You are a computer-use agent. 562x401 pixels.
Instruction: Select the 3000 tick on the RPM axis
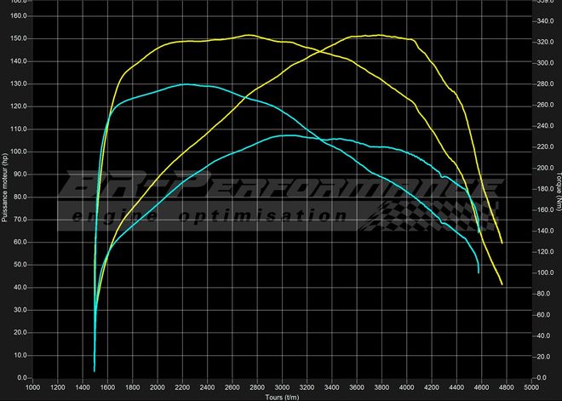pyautogui.click(x=282, y=387)
